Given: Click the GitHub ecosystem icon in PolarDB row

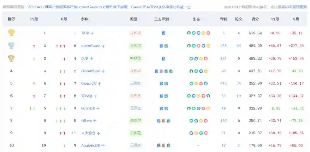Looking at the screenshot, I should 189,108.
